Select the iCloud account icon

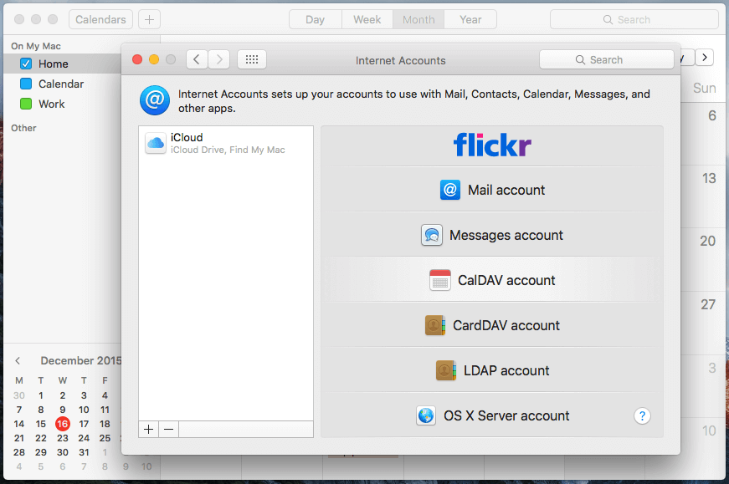tap(156, 143)
